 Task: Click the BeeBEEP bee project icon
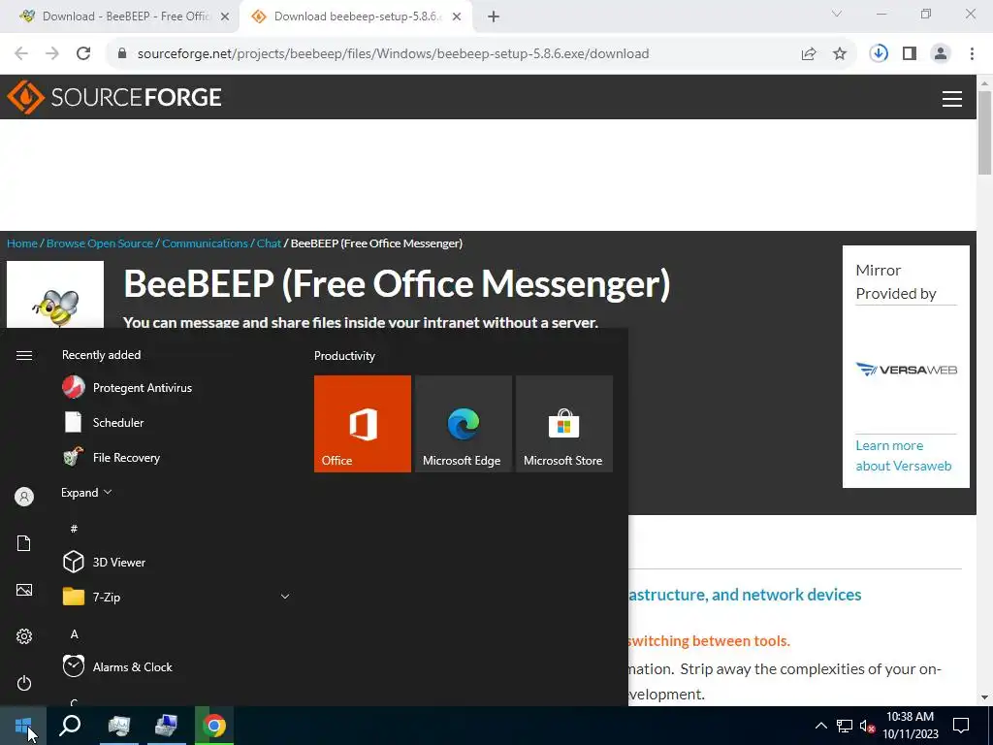55,296
